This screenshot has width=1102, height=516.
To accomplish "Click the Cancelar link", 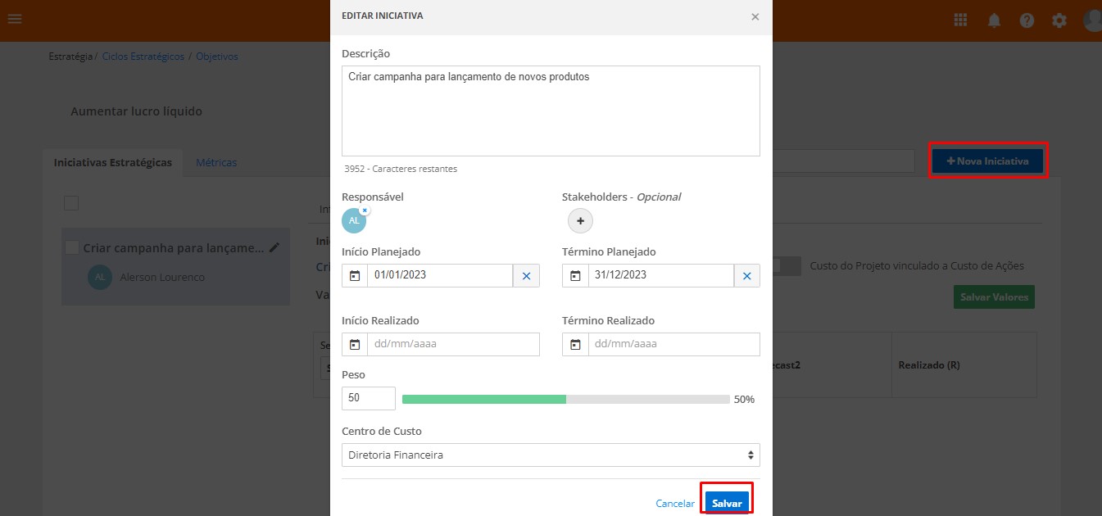I will (x=675, y=504).
